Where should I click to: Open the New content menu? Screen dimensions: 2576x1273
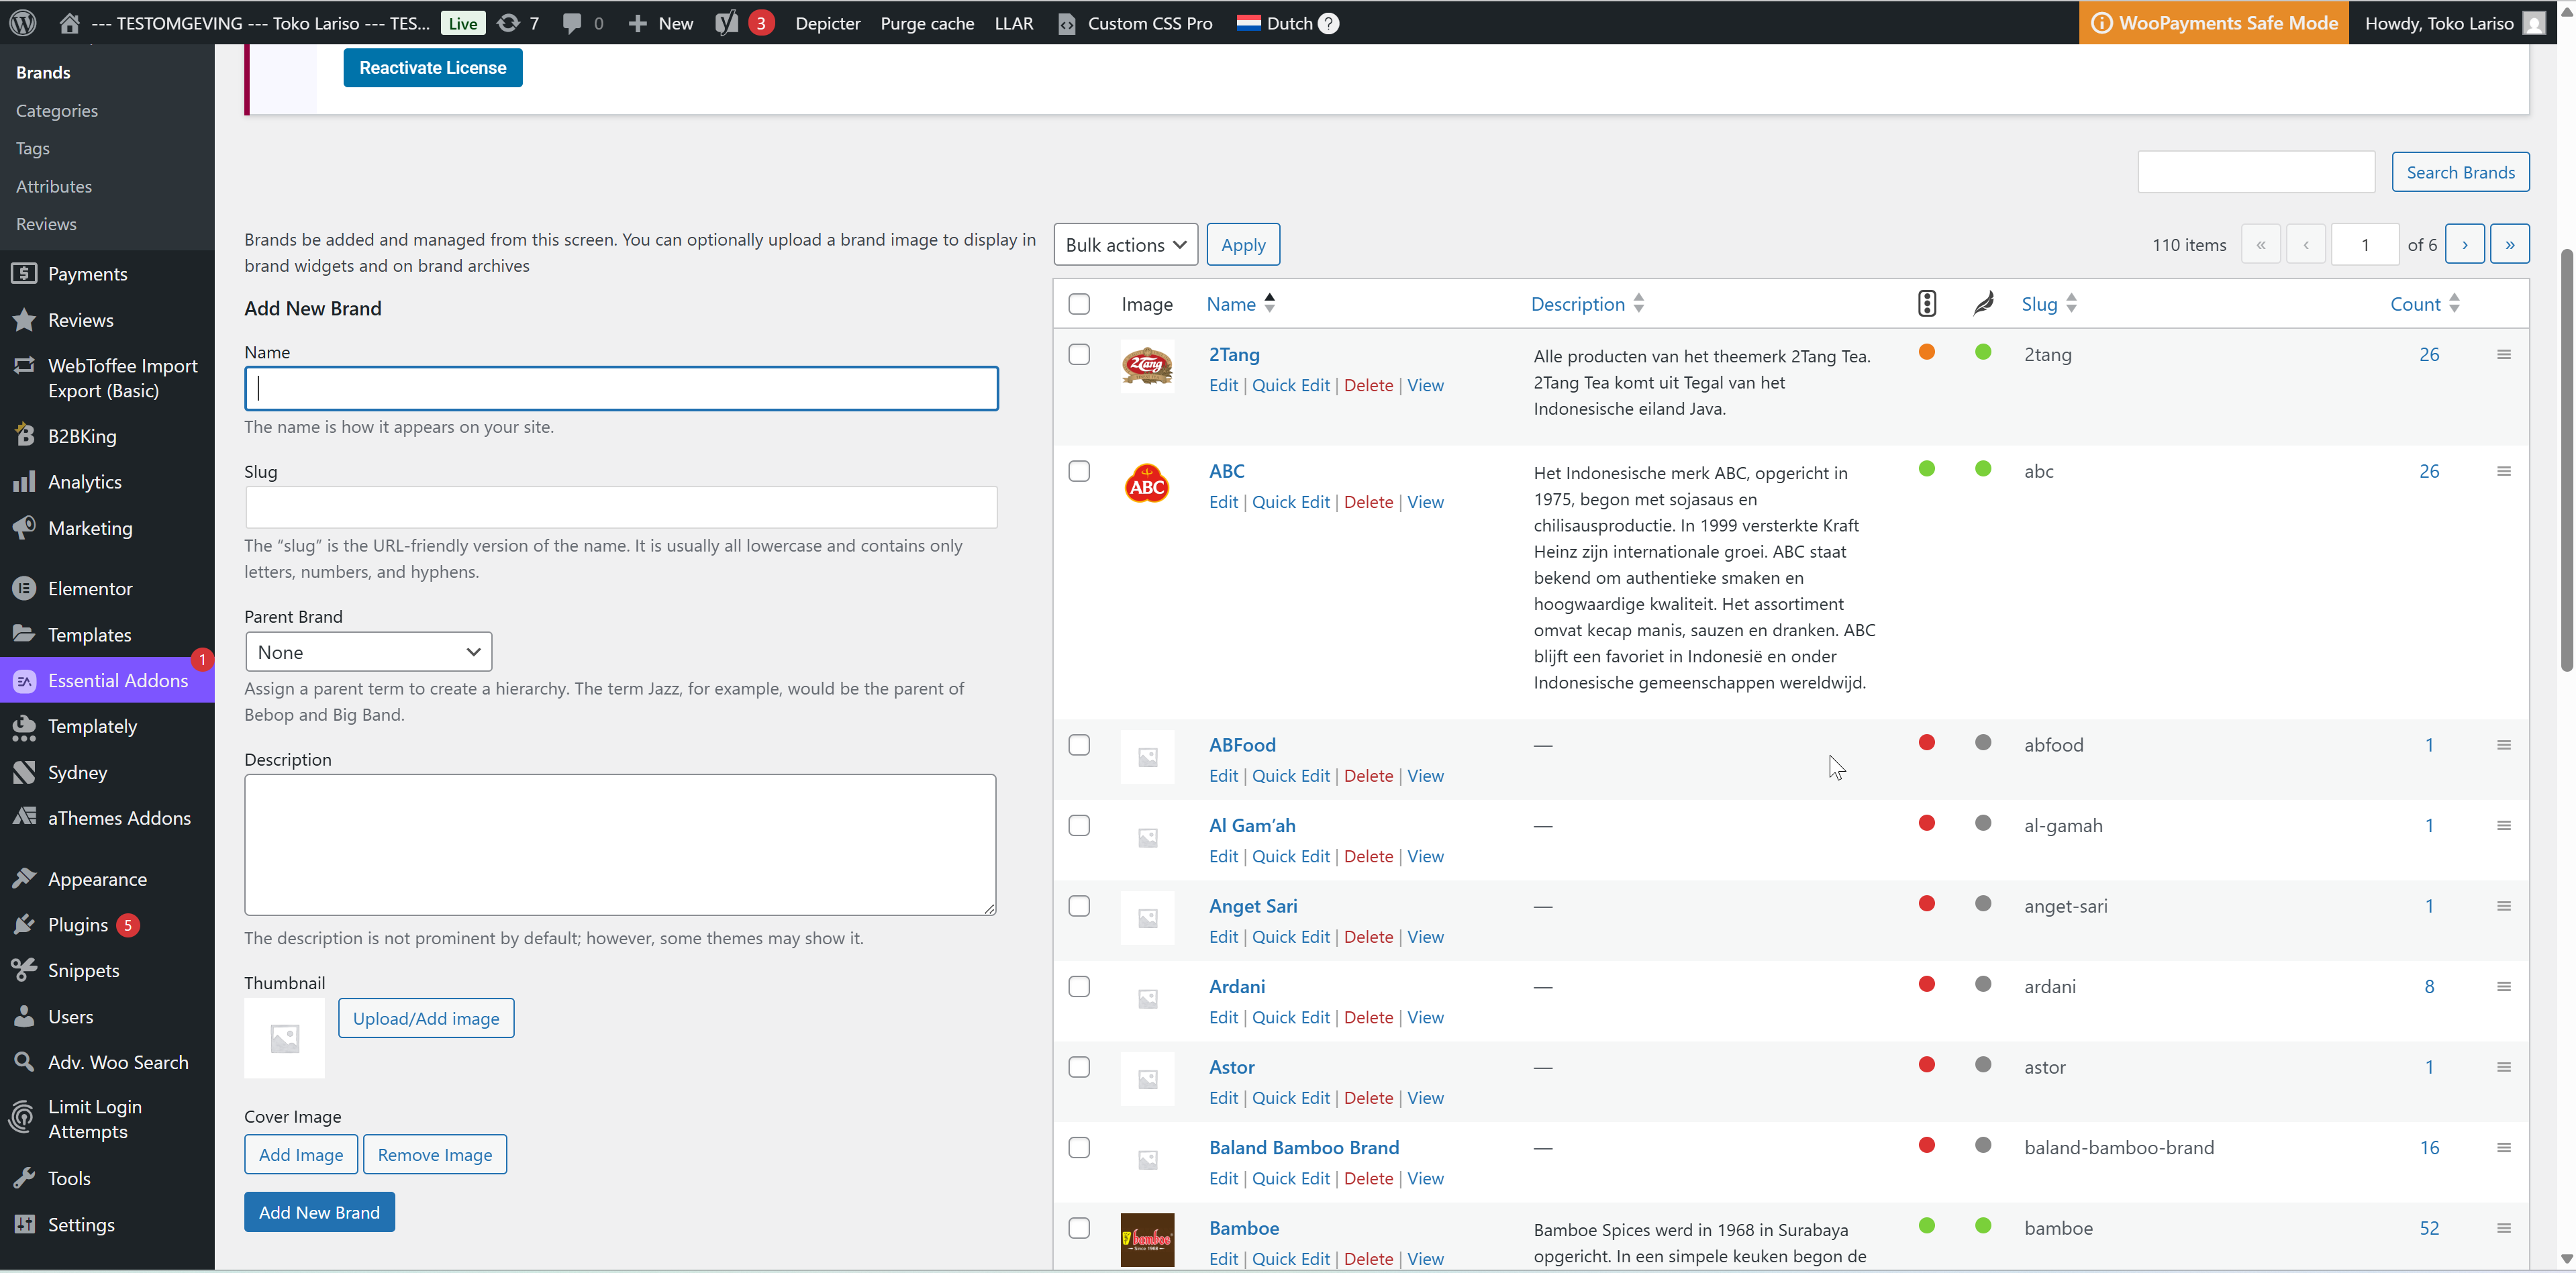(x=660, y=22)
